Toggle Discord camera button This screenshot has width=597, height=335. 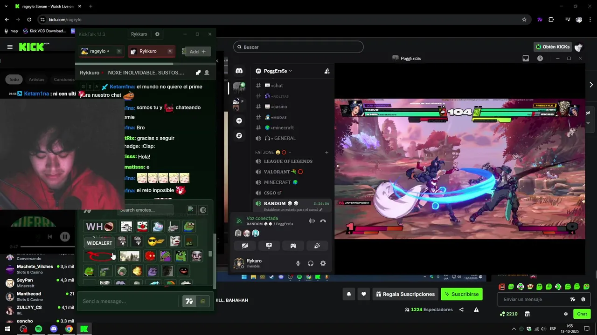click(245, 246)
